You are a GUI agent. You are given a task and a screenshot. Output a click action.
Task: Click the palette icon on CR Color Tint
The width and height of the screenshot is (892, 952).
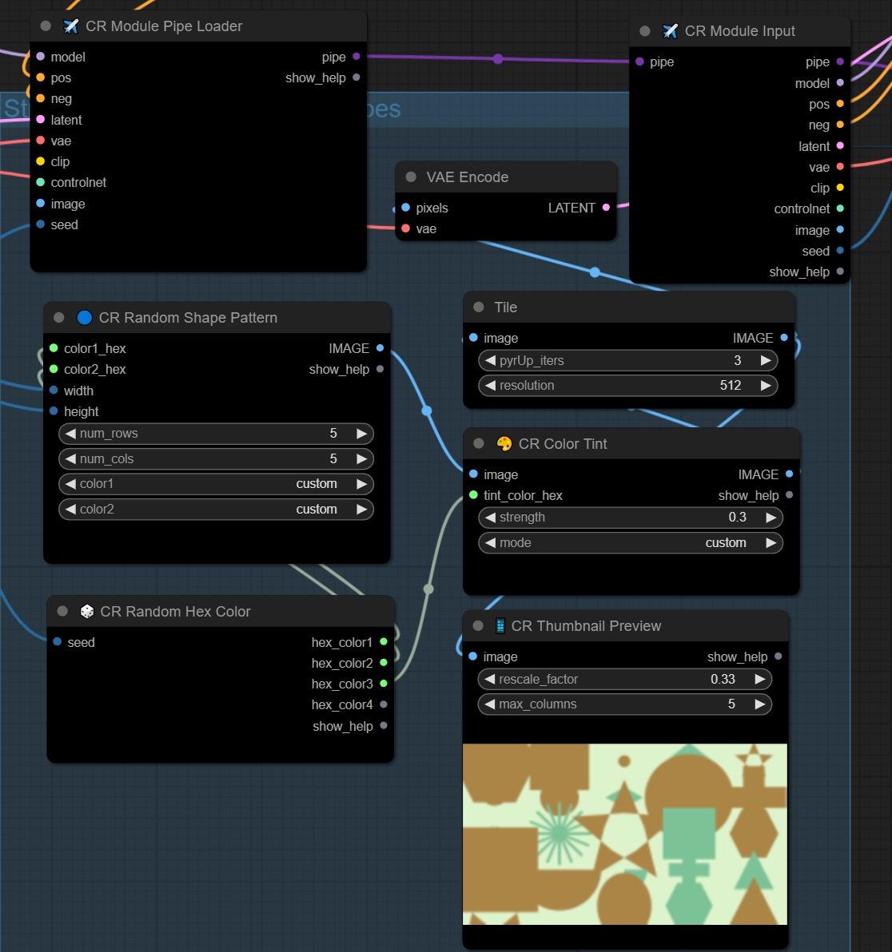tap(504, 444)
